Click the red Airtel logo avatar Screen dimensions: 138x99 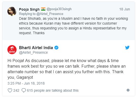(12, 50)
